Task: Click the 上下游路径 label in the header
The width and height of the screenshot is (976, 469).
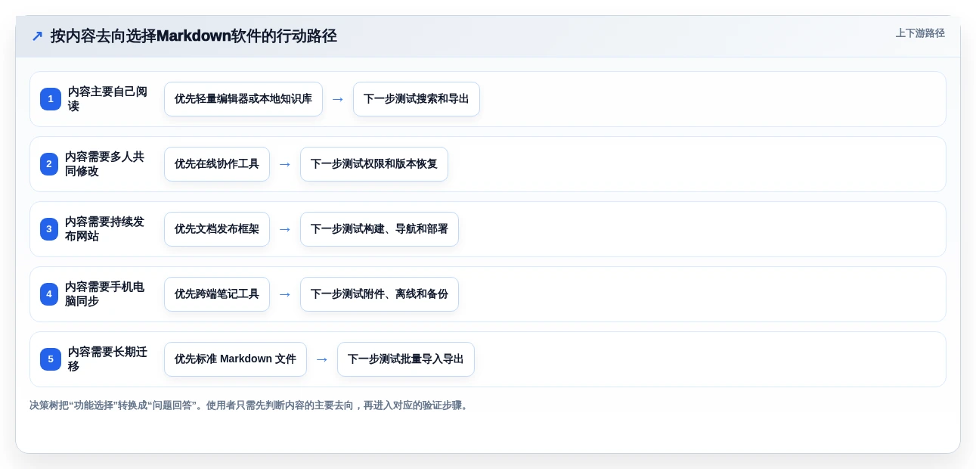Action: click(920, 33)
